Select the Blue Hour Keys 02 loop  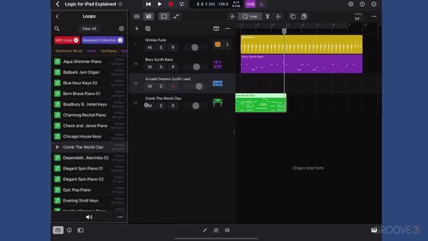(x=90, y=83)
